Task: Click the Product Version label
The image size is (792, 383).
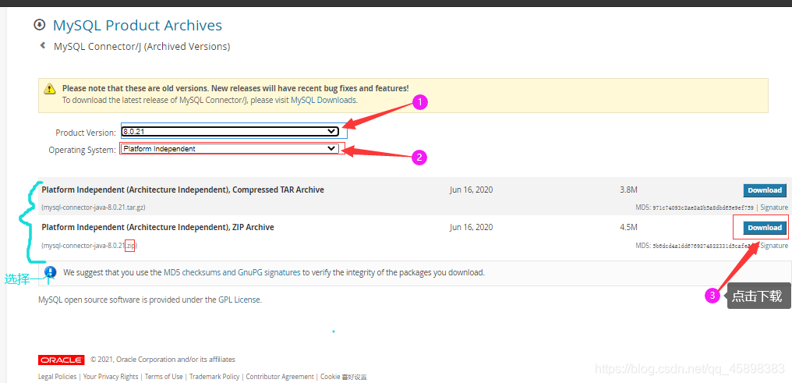Action: coord(86,133)
